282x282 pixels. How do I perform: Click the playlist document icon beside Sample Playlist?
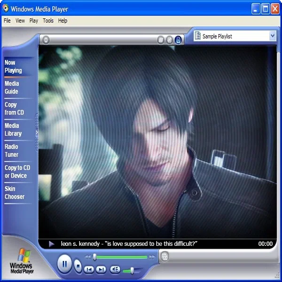click(198, 35)
